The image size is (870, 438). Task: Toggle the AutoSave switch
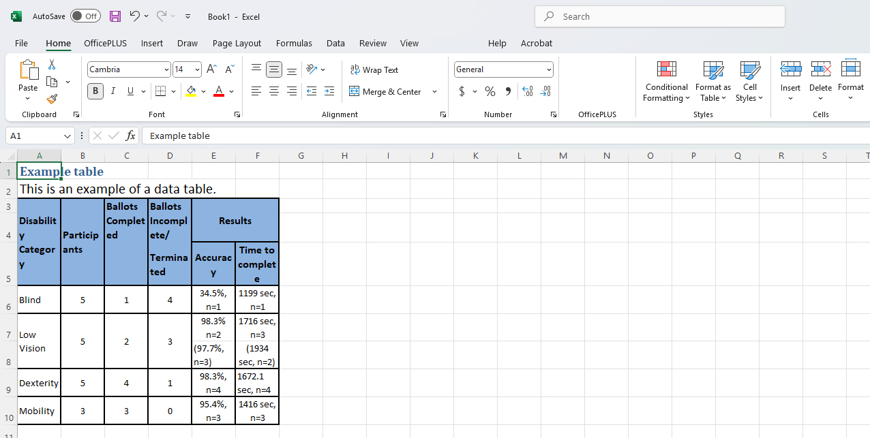85,16
